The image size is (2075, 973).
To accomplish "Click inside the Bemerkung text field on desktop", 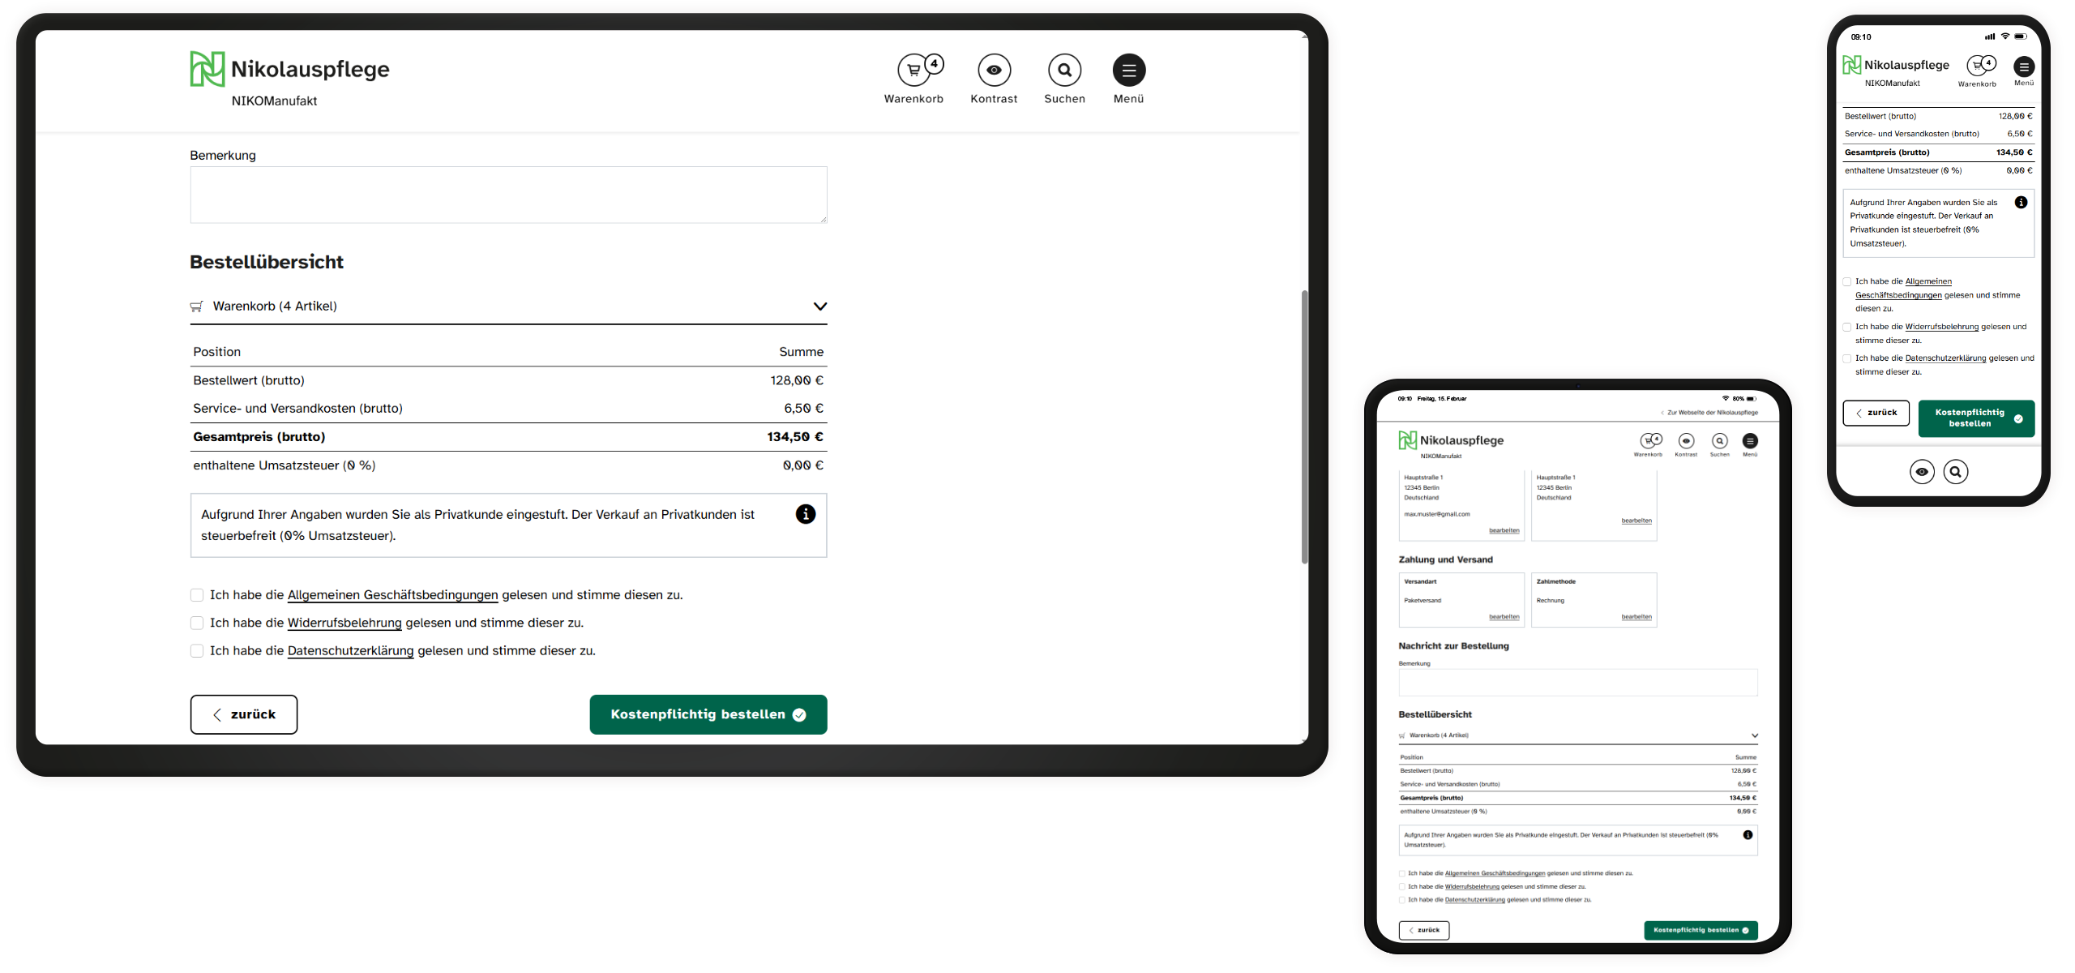I will tap(508, 195).
